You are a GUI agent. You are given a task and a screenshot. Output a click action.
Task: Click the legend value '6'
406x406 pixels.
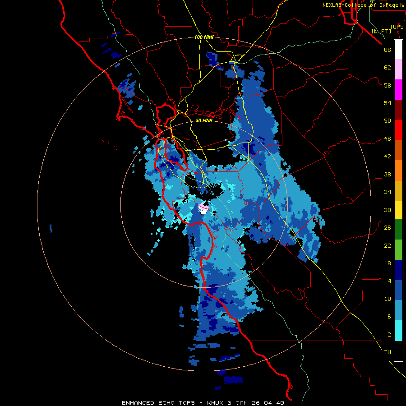(389, 316)
